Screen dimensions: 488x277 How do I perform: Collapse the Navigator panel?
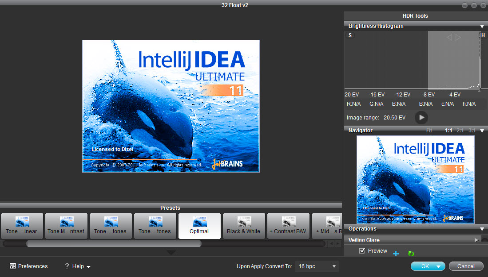click(482, 131)
